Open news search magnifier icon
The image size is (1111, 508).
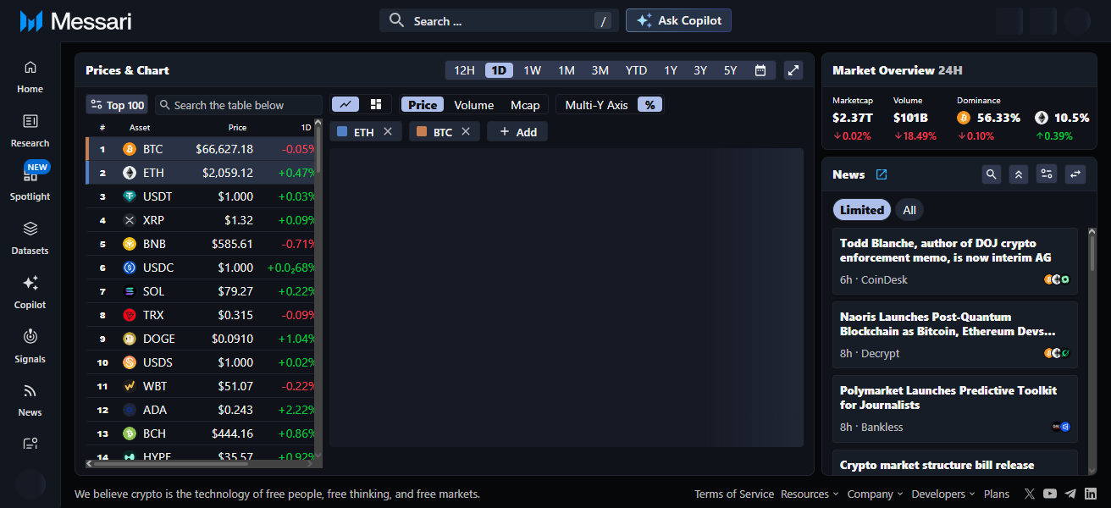(991, 174)
